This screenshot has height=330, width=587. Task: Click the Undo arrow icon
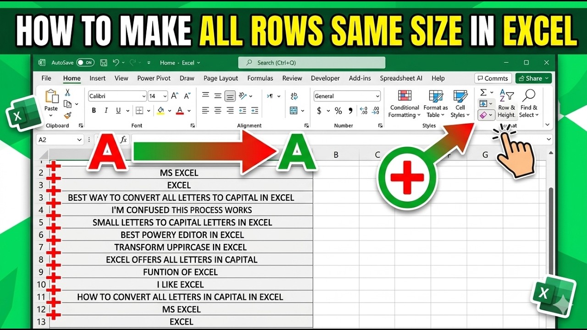(x=116, y=63)
